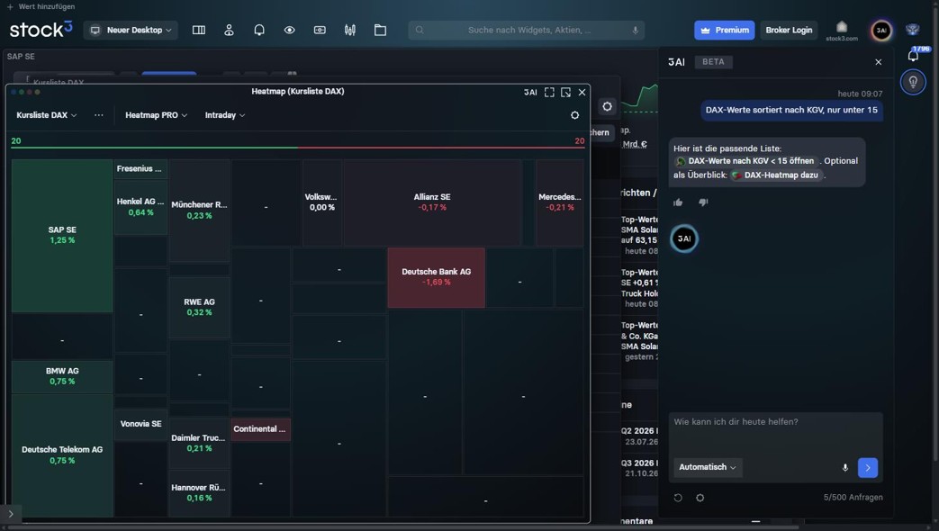Screen dimensions: 939x531
Task: Click the floating 3AI circle in chat
Action: [684, 238]
